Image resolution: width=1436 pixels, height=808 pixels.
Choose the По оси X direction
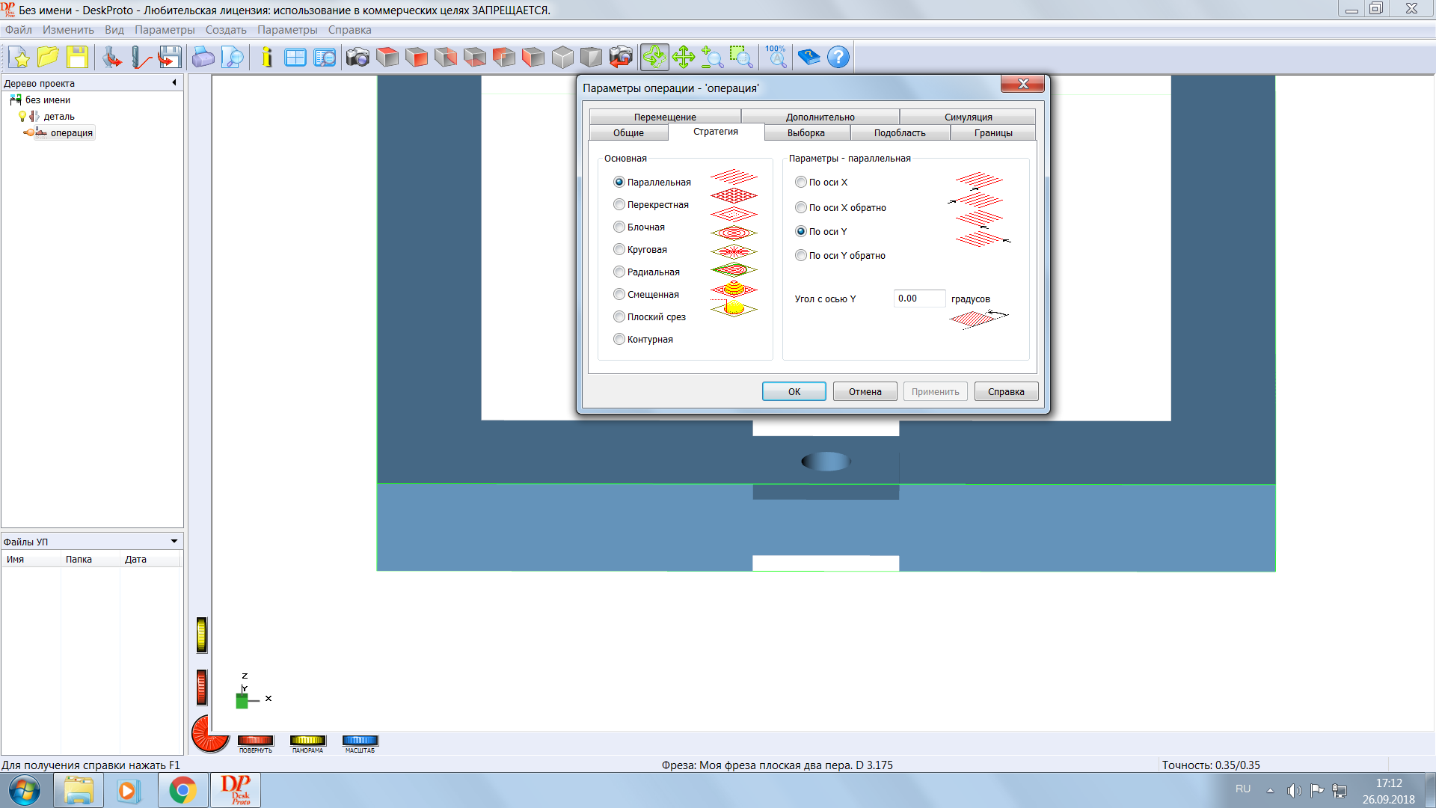pos(801,182)
